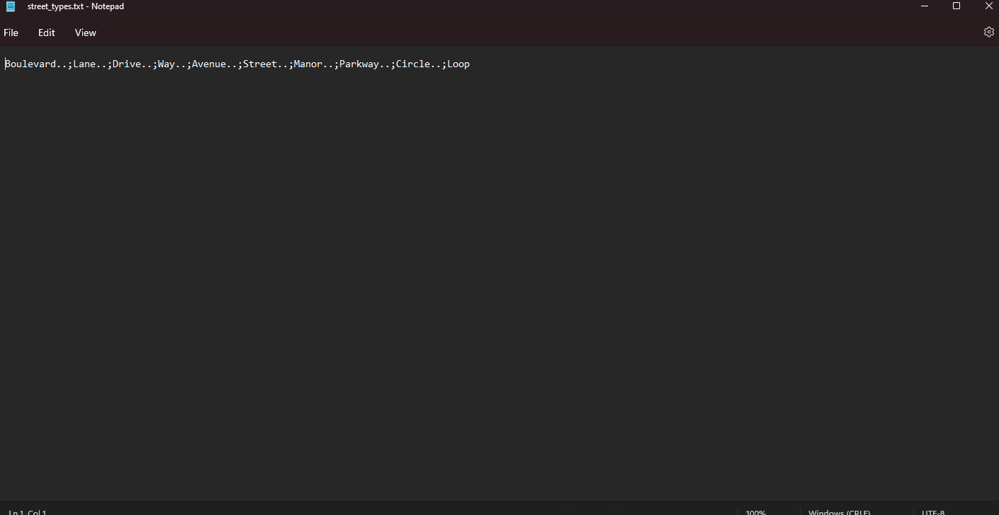Click the Notepad app icon in the title bar
The width and height of the screenshot is (999, 515).
tap(11, 6)
